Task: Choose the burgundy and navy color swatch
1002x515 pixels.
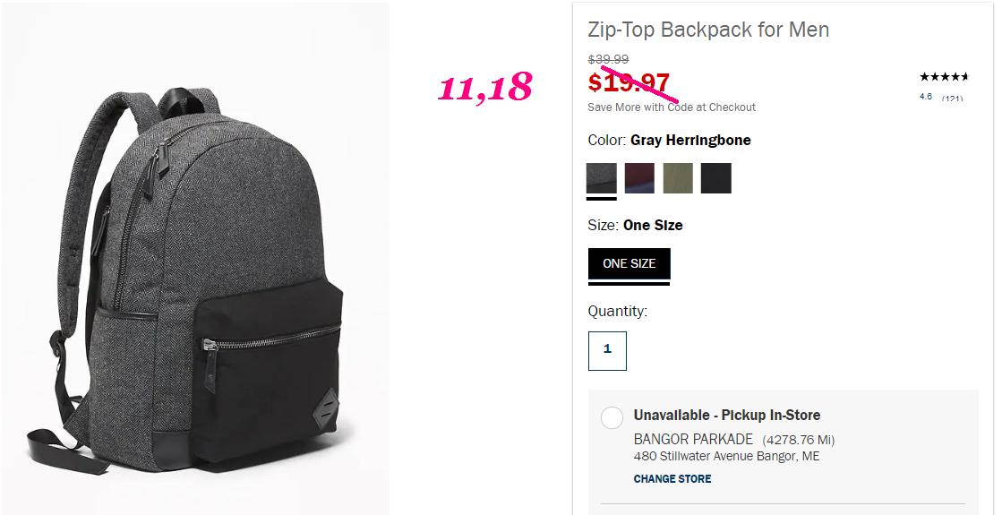Action: [x=639, y=178]
